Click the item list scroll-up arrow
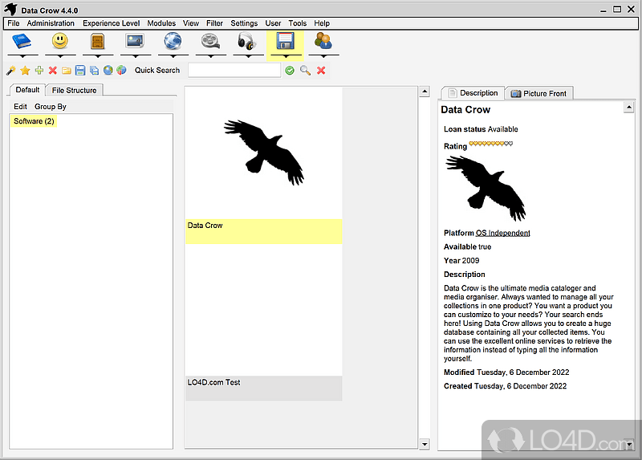Screen dimensions: 642x460 [425, 92]
